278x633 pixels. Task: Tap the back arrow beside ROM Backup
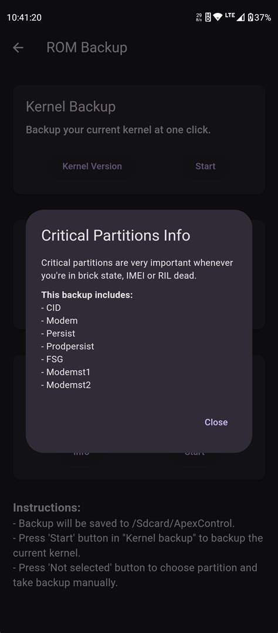pyautogui.click(x=18, y=48)
